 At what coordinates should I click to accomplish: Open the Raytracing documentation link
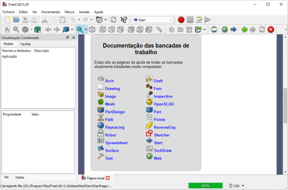tap(115, 127)
